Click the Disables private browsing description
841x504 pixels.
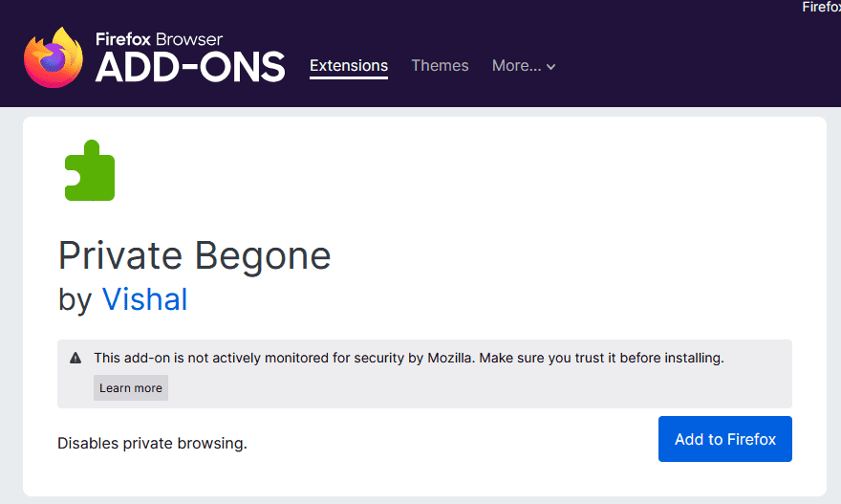(152, 443)
